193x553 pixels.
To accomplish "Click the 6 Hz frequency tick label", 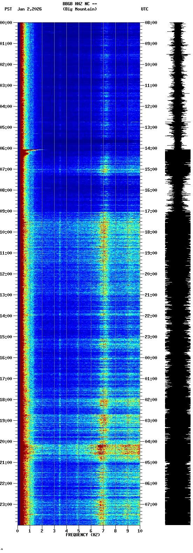I will point(91,531).
